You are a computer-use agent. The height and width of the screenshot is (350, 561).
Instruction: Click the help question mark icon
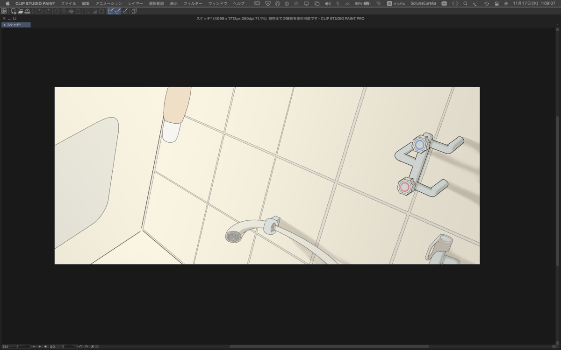click(x=134, y=11)
